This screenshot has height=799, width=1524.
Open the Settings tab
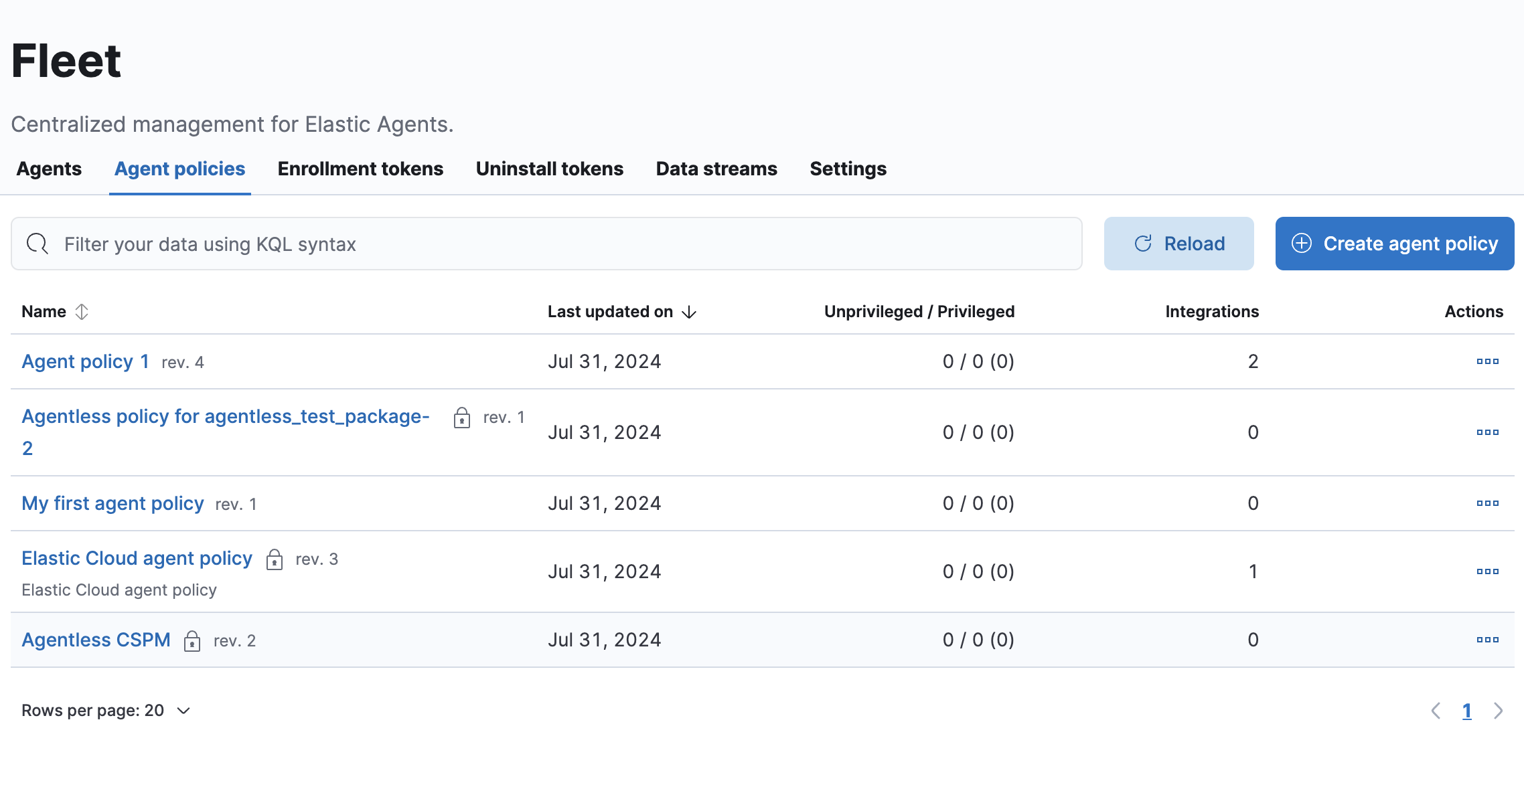click(x=848, y=169)
